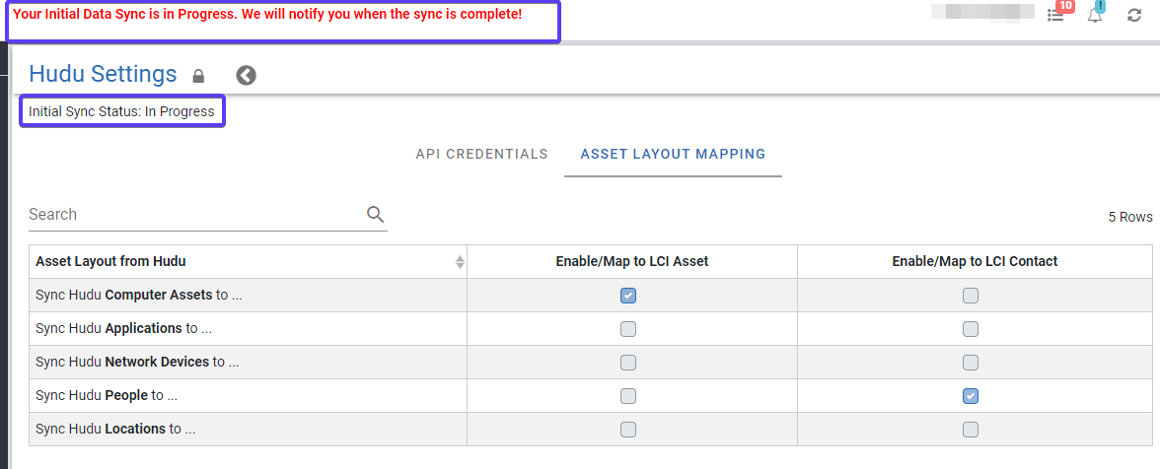Enable Applications mapping to LCI Asset
This screenshot has height=469, width=1160.
point(628,329)
